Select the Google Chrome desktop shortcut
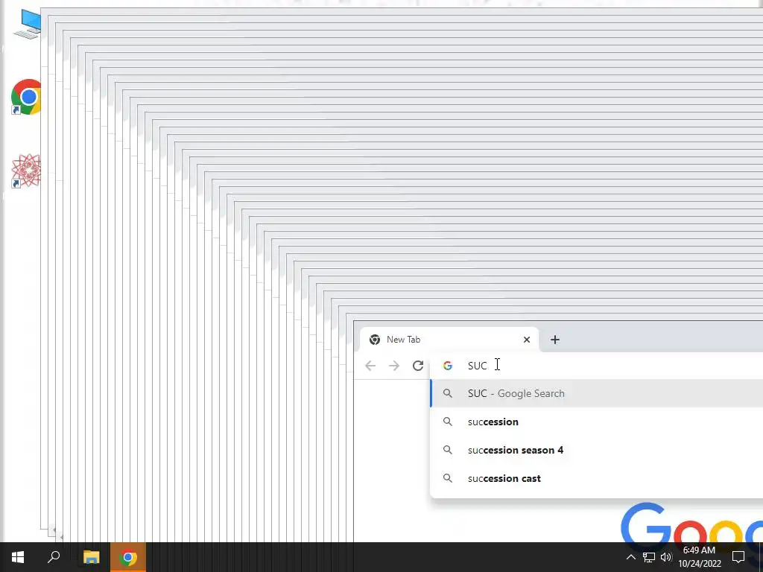This screenshot has height=572, width=763. coord(26,97)
